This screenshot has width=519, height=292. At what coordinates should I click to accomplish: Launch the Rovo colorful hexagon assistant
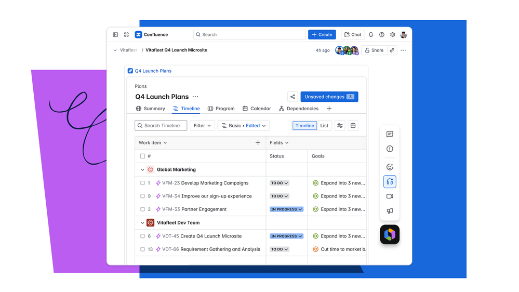pyautogui.click(x=390, y=234)
